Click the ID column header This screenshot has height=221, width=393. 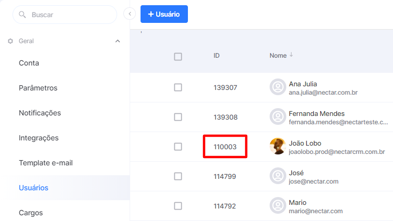tap(217, 55)
